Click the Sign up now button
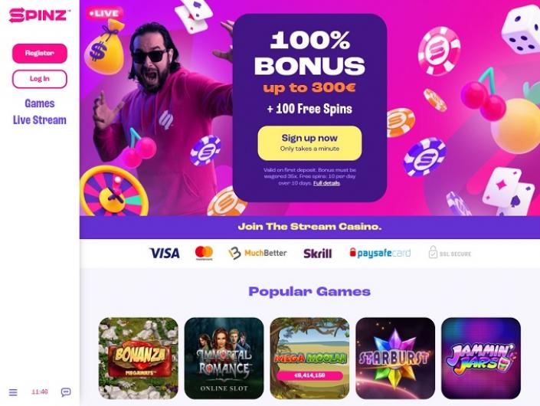 (309, 143)
